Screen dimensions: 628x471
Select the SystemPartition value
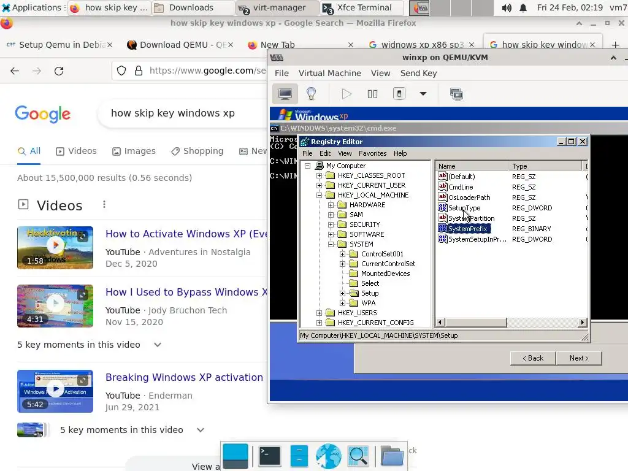[472, 218]
